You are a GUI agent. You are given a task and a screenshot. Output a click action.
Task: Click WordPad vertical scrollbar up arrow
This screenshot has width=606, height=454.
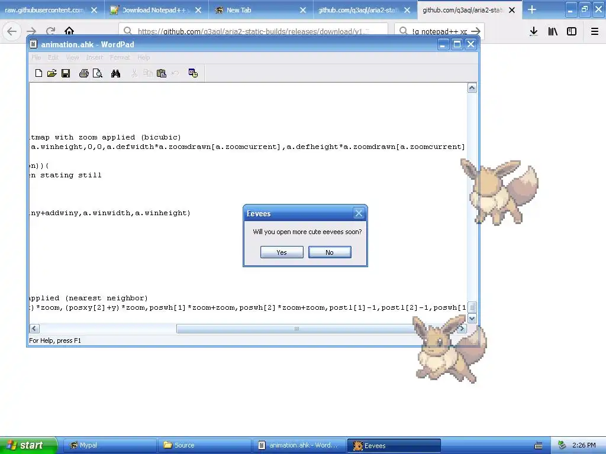pos(472,88)
